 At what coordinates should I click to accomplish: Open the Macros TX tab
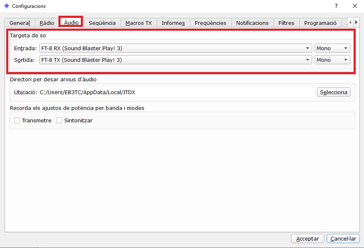(x=138, y=23)
